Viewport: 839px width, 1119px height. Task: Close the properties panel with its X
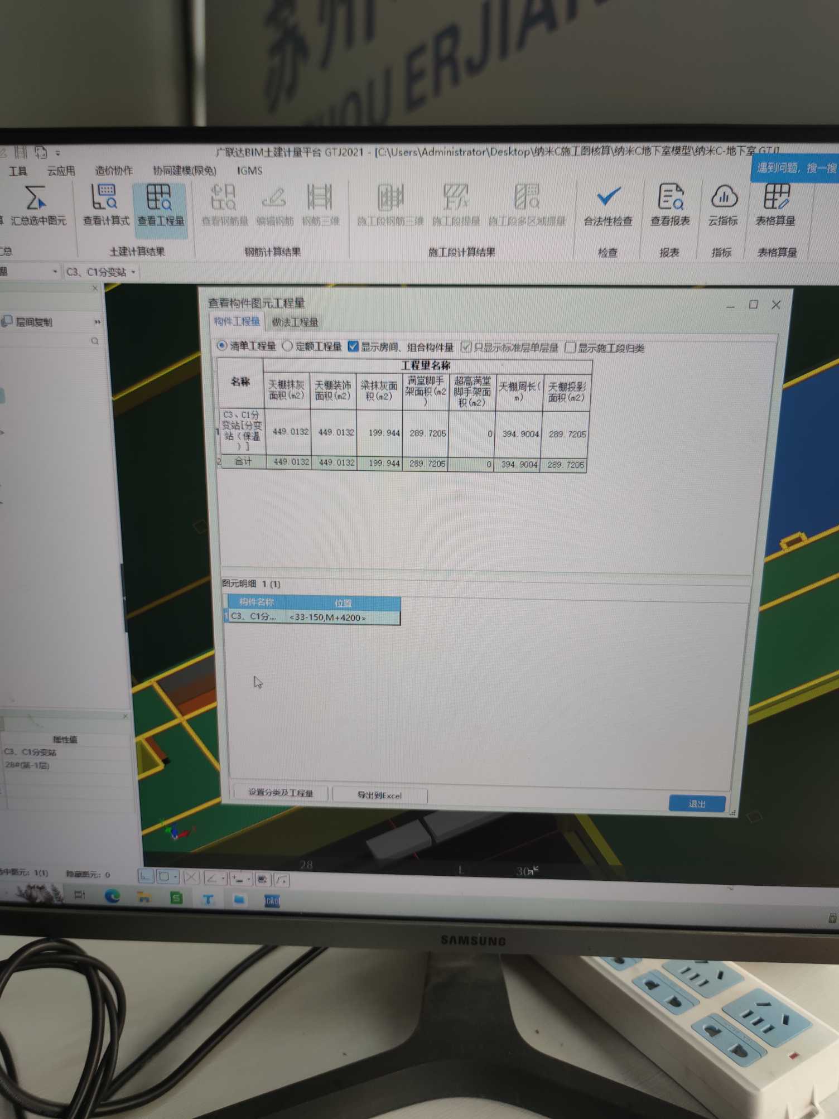click(x=125, y=716)
